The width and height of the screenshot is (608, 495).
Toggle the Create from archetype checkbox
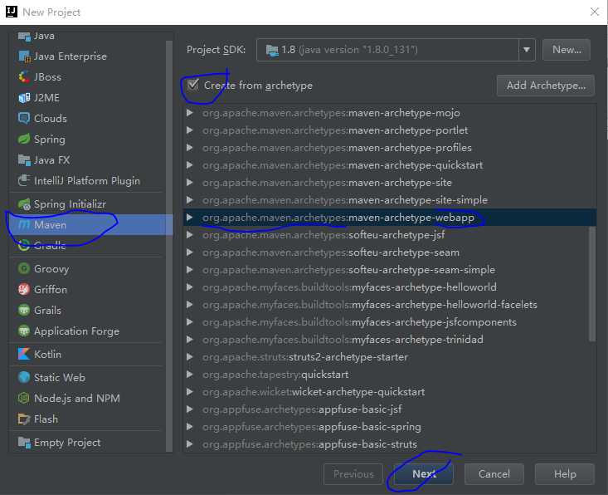(x=192, y=85)
